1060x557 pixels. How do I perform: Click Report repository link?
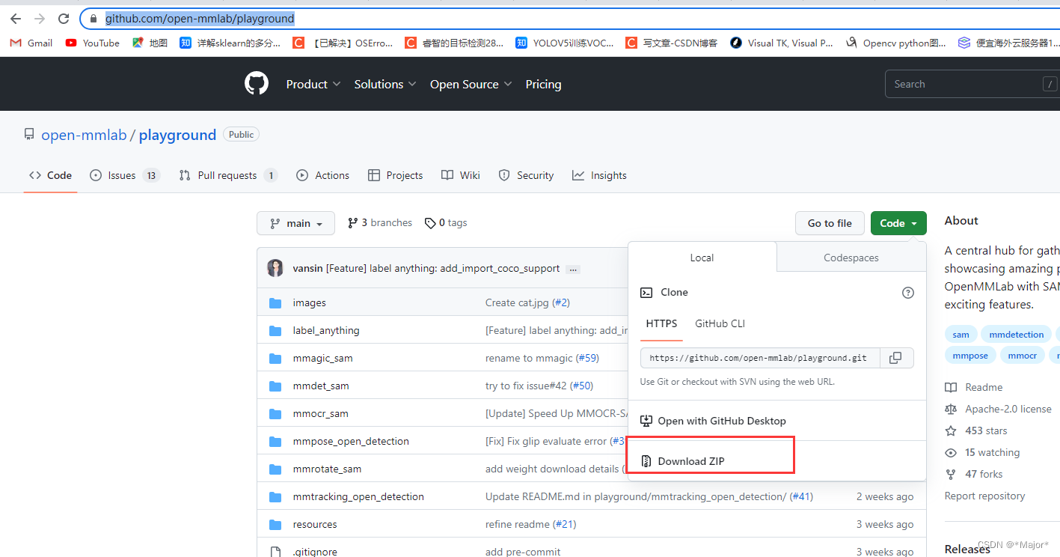(984, 496)
